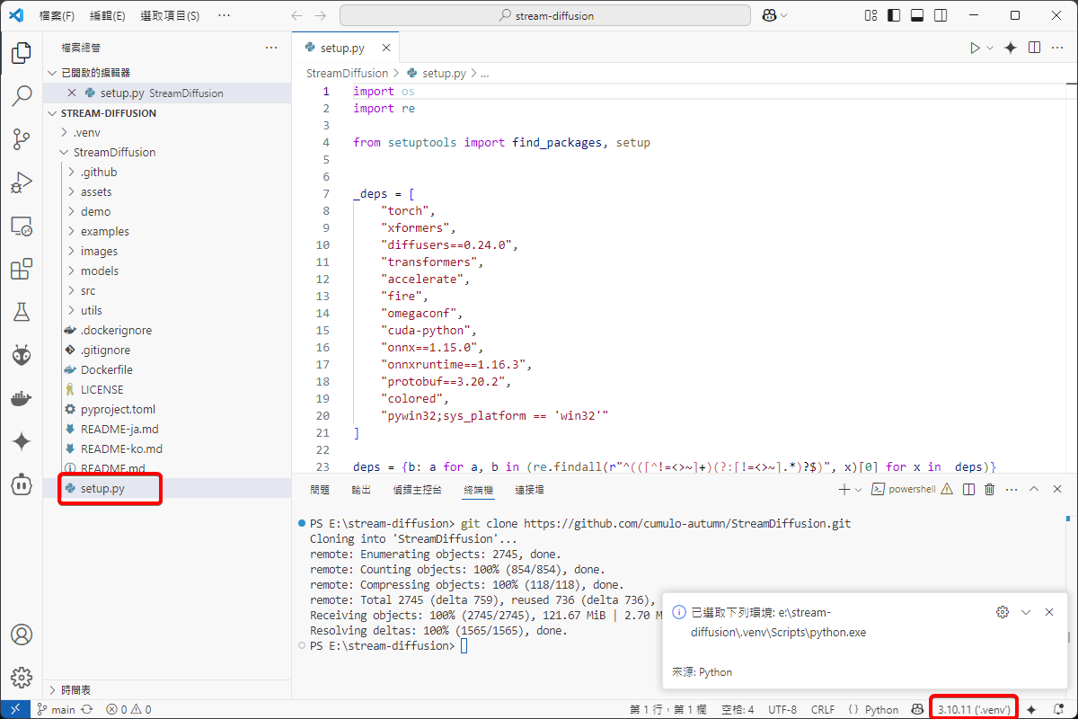Open the 檔案(F) menu
The width and height of the screenshot is (1078, 719).
pyautogui.click(x=57, y=16)
